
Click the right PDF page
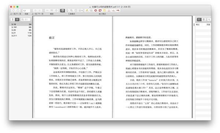(153, 67)
